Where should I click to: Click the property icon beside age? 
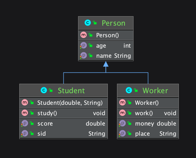tap(83, 46)
